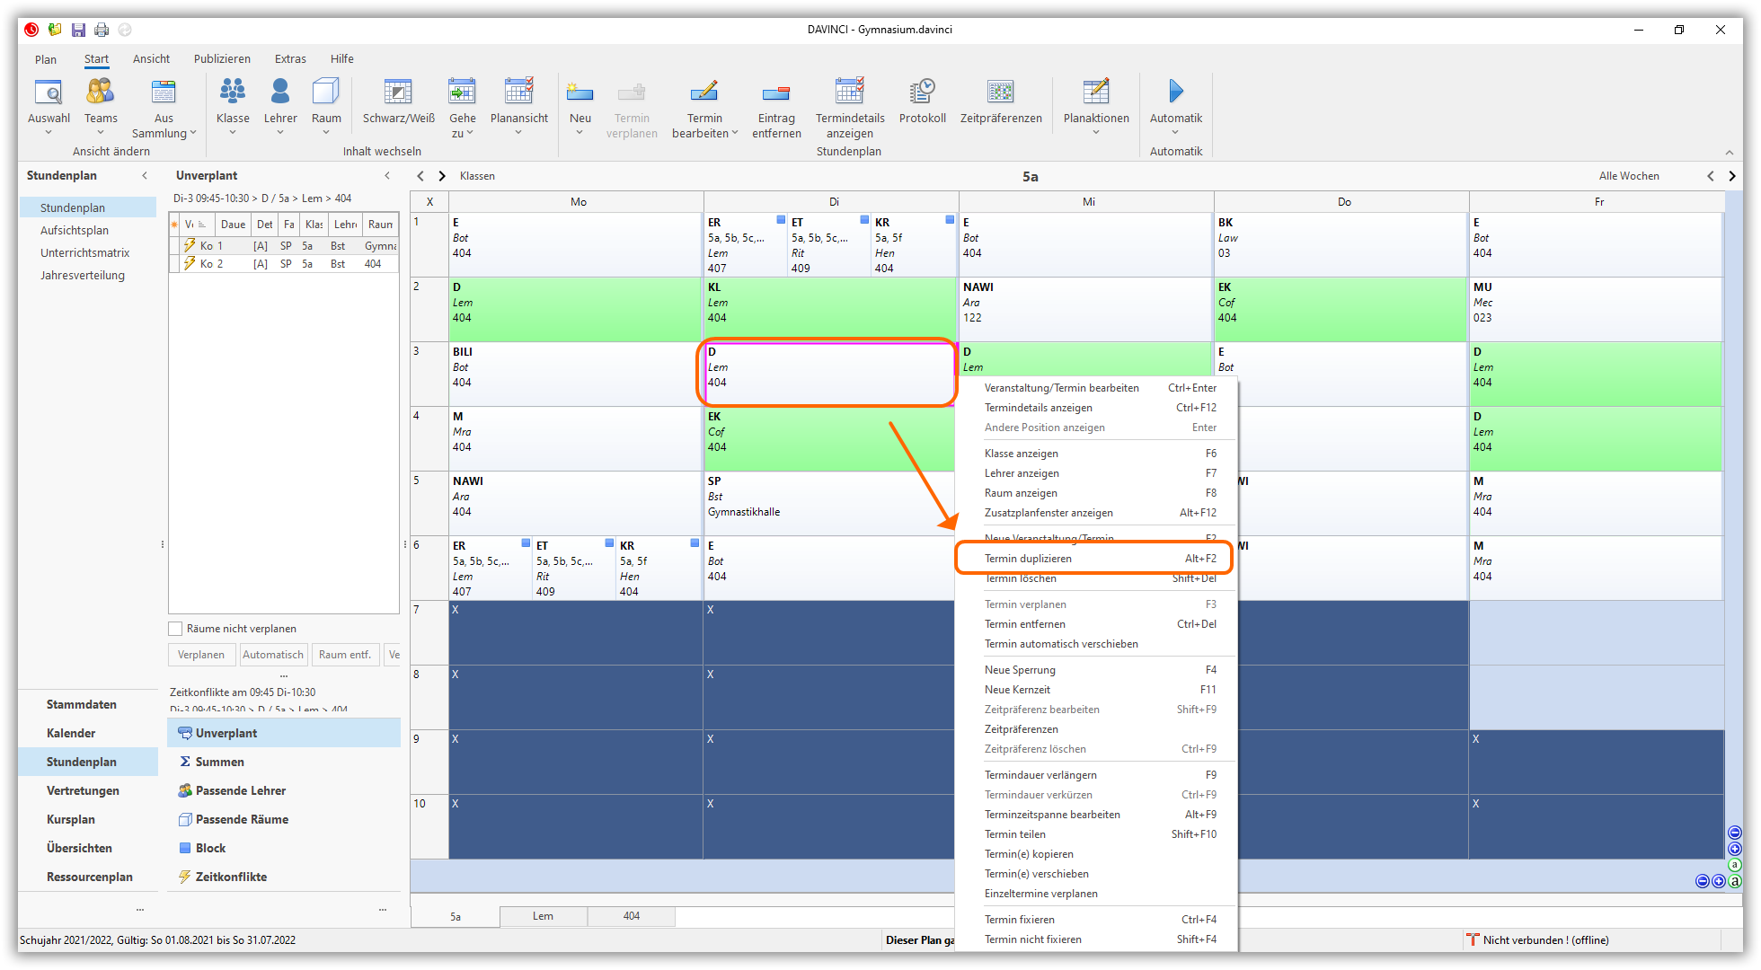Click the Raum entf. button
Screen dimensions: 1761x970
click(345, 655)
